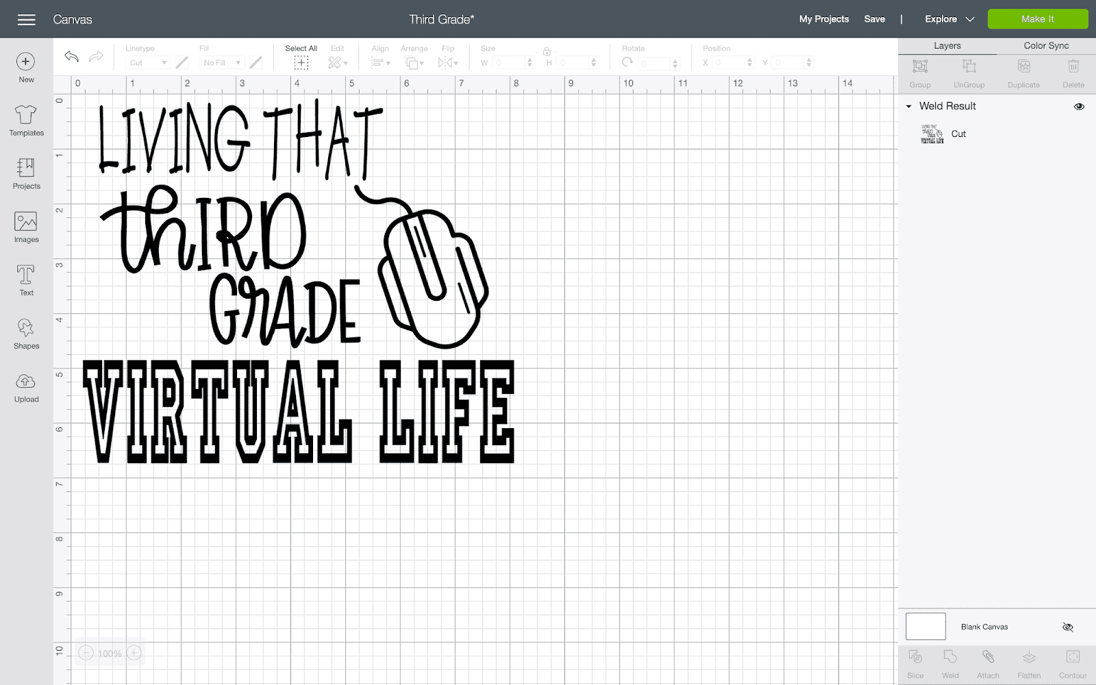This screenshot has width=1096, height=685.
Task: Collapse the Weld Result layer group
Action: coord(909,106)
